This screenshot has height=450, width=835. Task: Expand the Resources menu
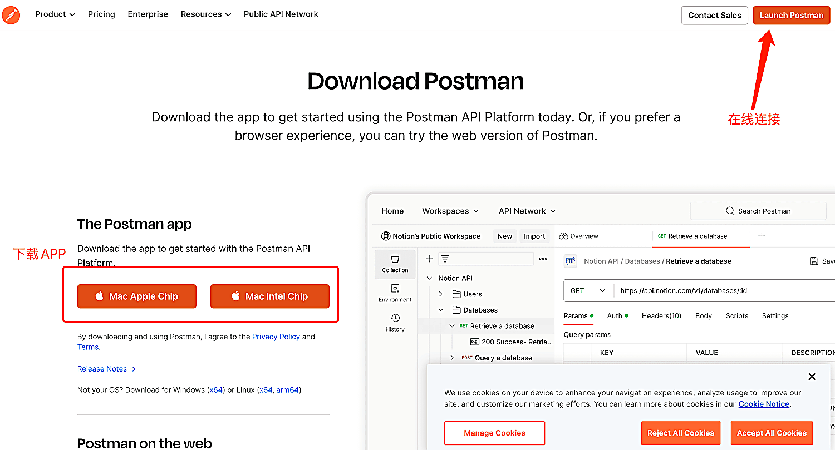tap(206, 14)
